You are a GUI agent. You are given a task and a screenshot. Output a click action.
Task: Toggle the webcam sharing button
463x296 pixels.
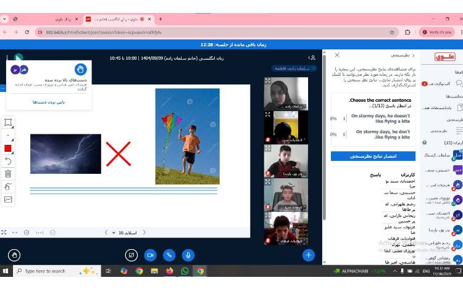150,255
